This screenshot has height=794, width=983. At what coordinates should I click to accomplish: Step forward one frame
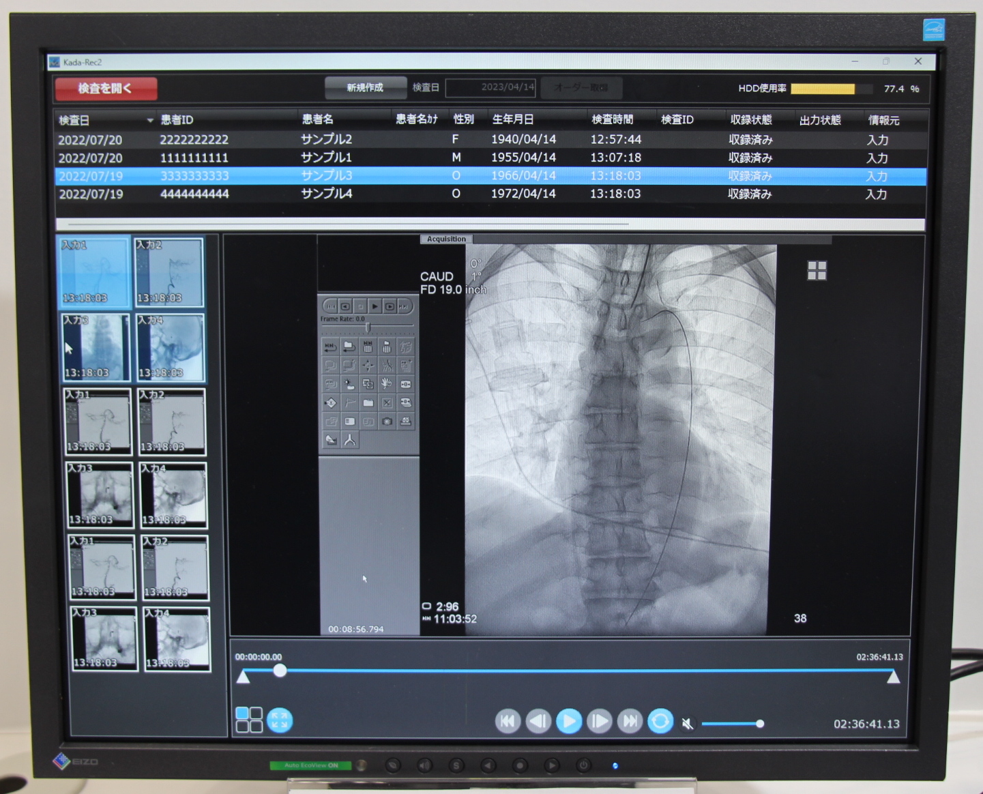pyautogui.click(x=599, y=721)
